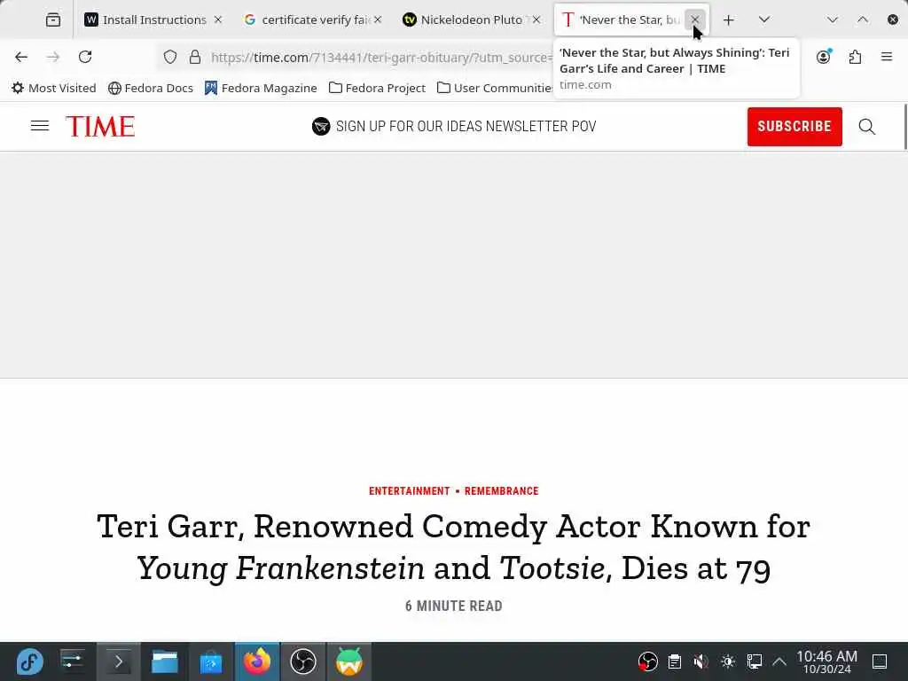
Task: Open Konsole terminal from taskbar
Action: [x=118, y=661]
